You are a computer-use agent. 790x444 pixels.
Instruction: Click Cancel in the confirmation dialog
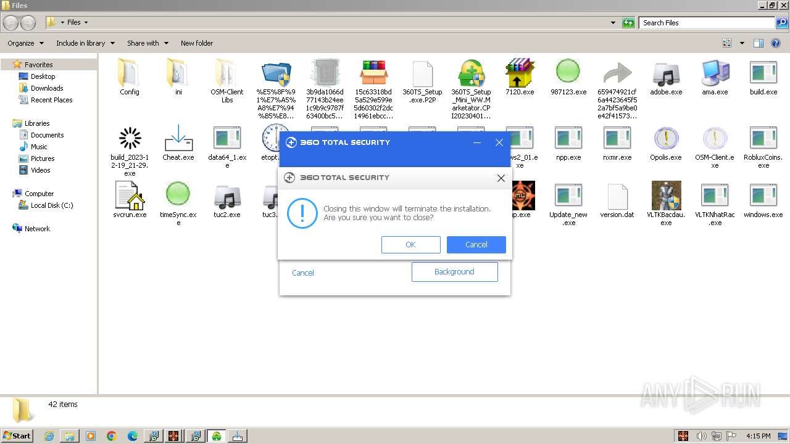click(476, 245)
